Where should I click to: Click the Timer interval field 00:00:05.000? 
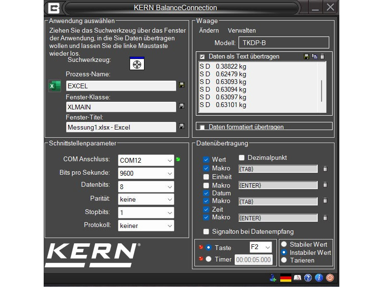pyautogui.click(x=253, y=260)
